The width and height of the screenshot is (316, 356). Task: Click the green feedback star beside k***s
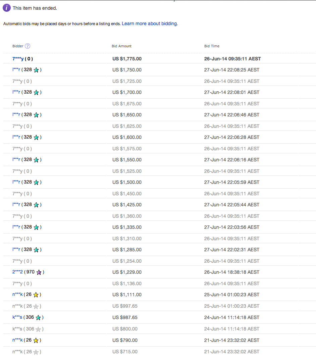click(x=38, y=317)
